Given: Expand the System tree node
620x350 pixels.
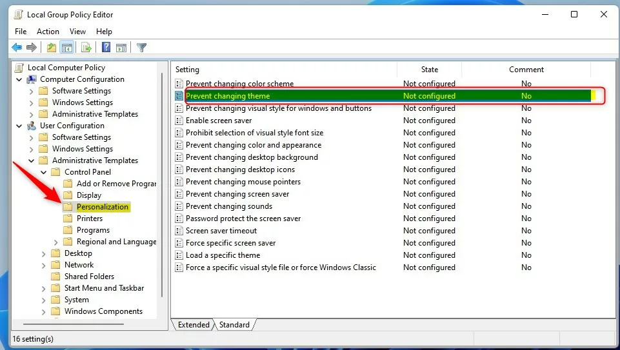Looking at the screenshot, I should 43,300.
